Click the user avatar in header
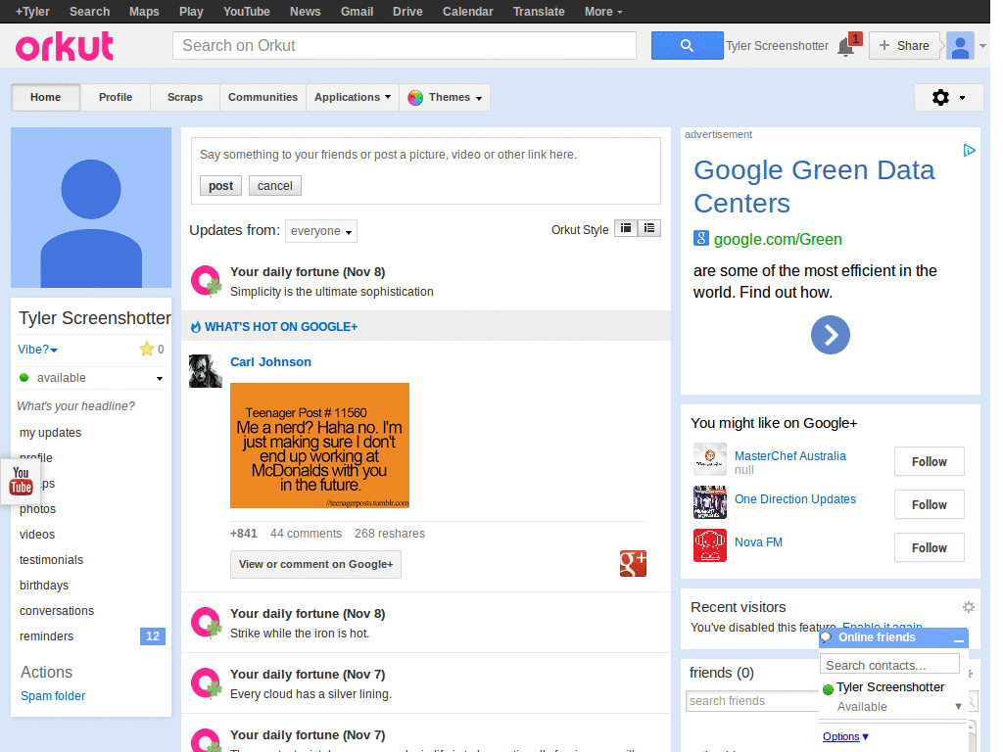The width and height of the screenshot is (1003, 752). [x=960, y=46]
